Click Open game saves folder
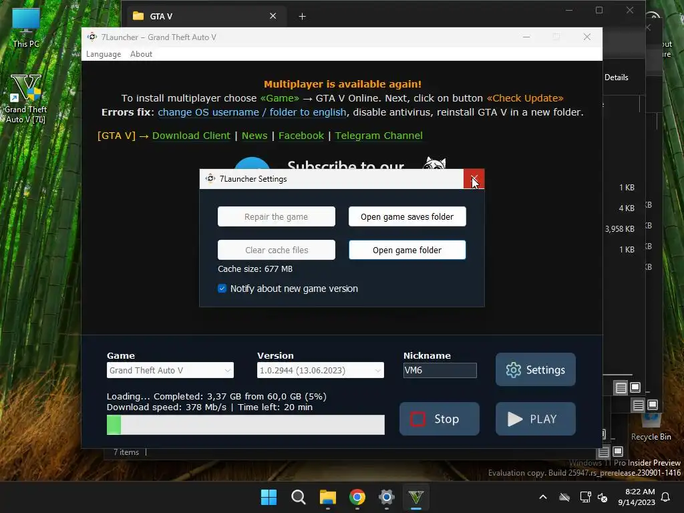 [407, 217]
